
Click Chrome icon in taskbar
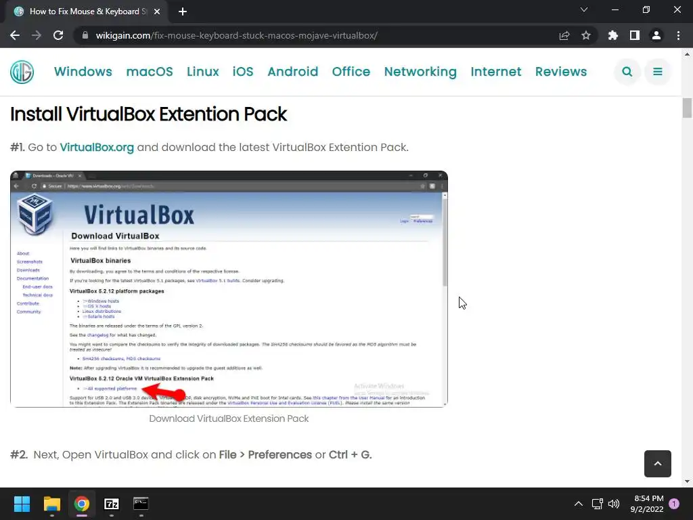click(82, 504)
